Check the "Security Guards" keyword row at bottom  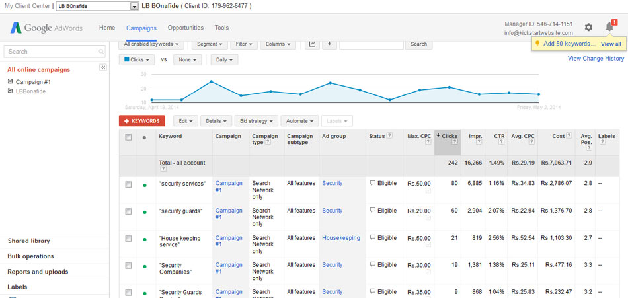(x=128, y=293)
